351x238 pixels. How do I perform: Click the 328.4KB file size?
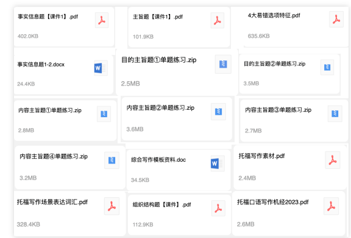point(29,225)
